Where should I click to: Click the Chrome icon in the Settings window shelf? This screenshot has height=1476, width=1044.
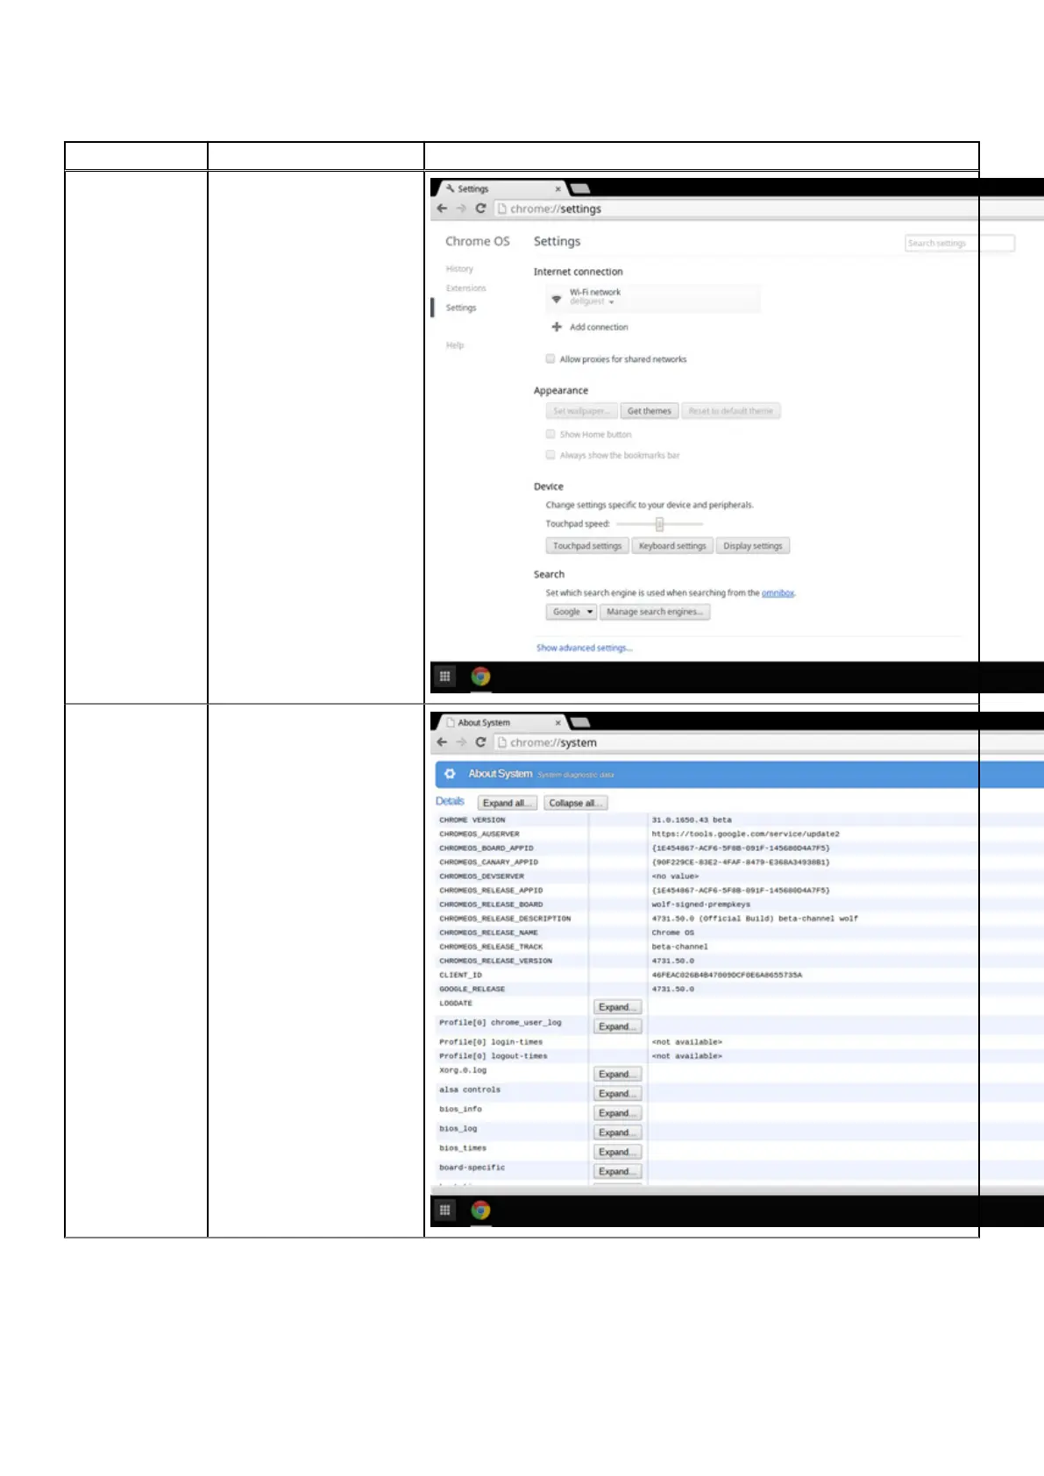(x=480, y=677)
